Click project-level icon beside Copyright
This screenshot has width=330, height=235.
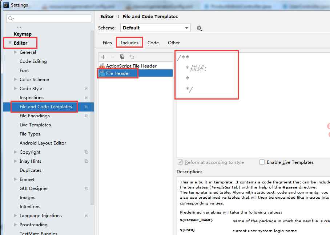pyautogui.click(x=86, y=152)
